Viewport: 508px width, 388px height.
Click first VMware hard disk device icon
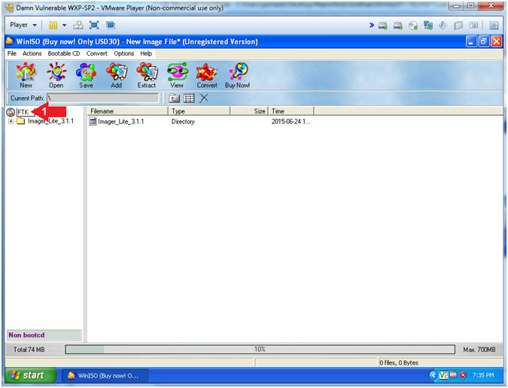click(x=383, y=26)
